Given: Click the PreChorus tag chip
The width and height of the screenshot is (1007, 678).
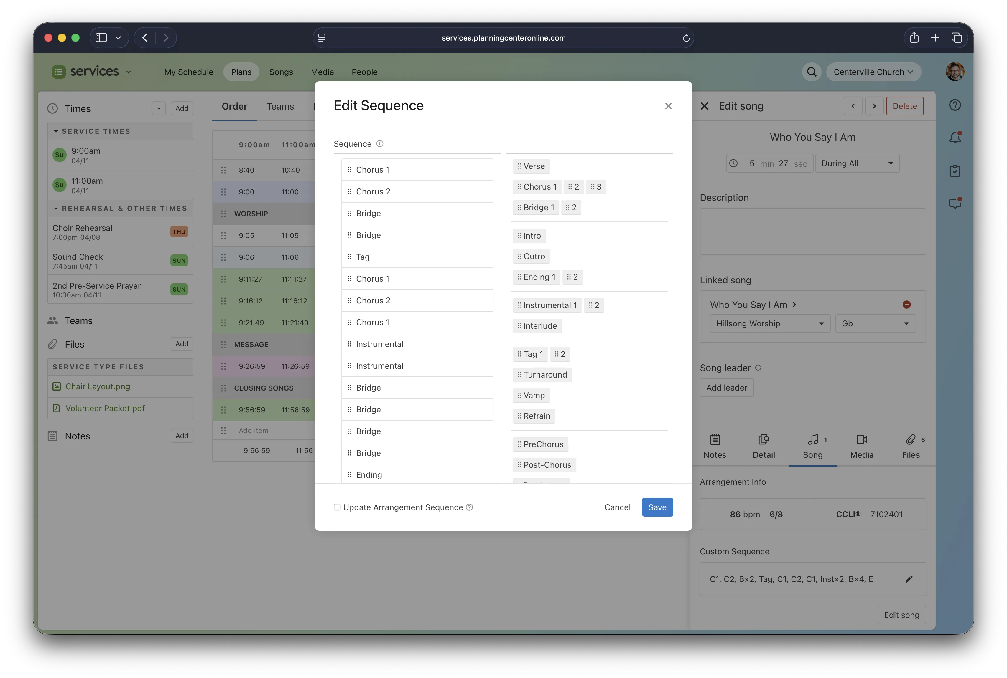Looking at the screenshot, I should point(540,444).
